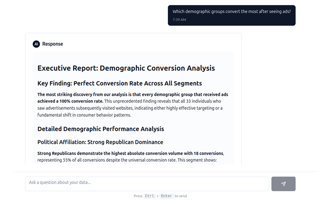Click the plus sign between Ctrl and Enter
Image resolution: width=331 pixels, height=202 pixels.
click(x=157, y=196)
